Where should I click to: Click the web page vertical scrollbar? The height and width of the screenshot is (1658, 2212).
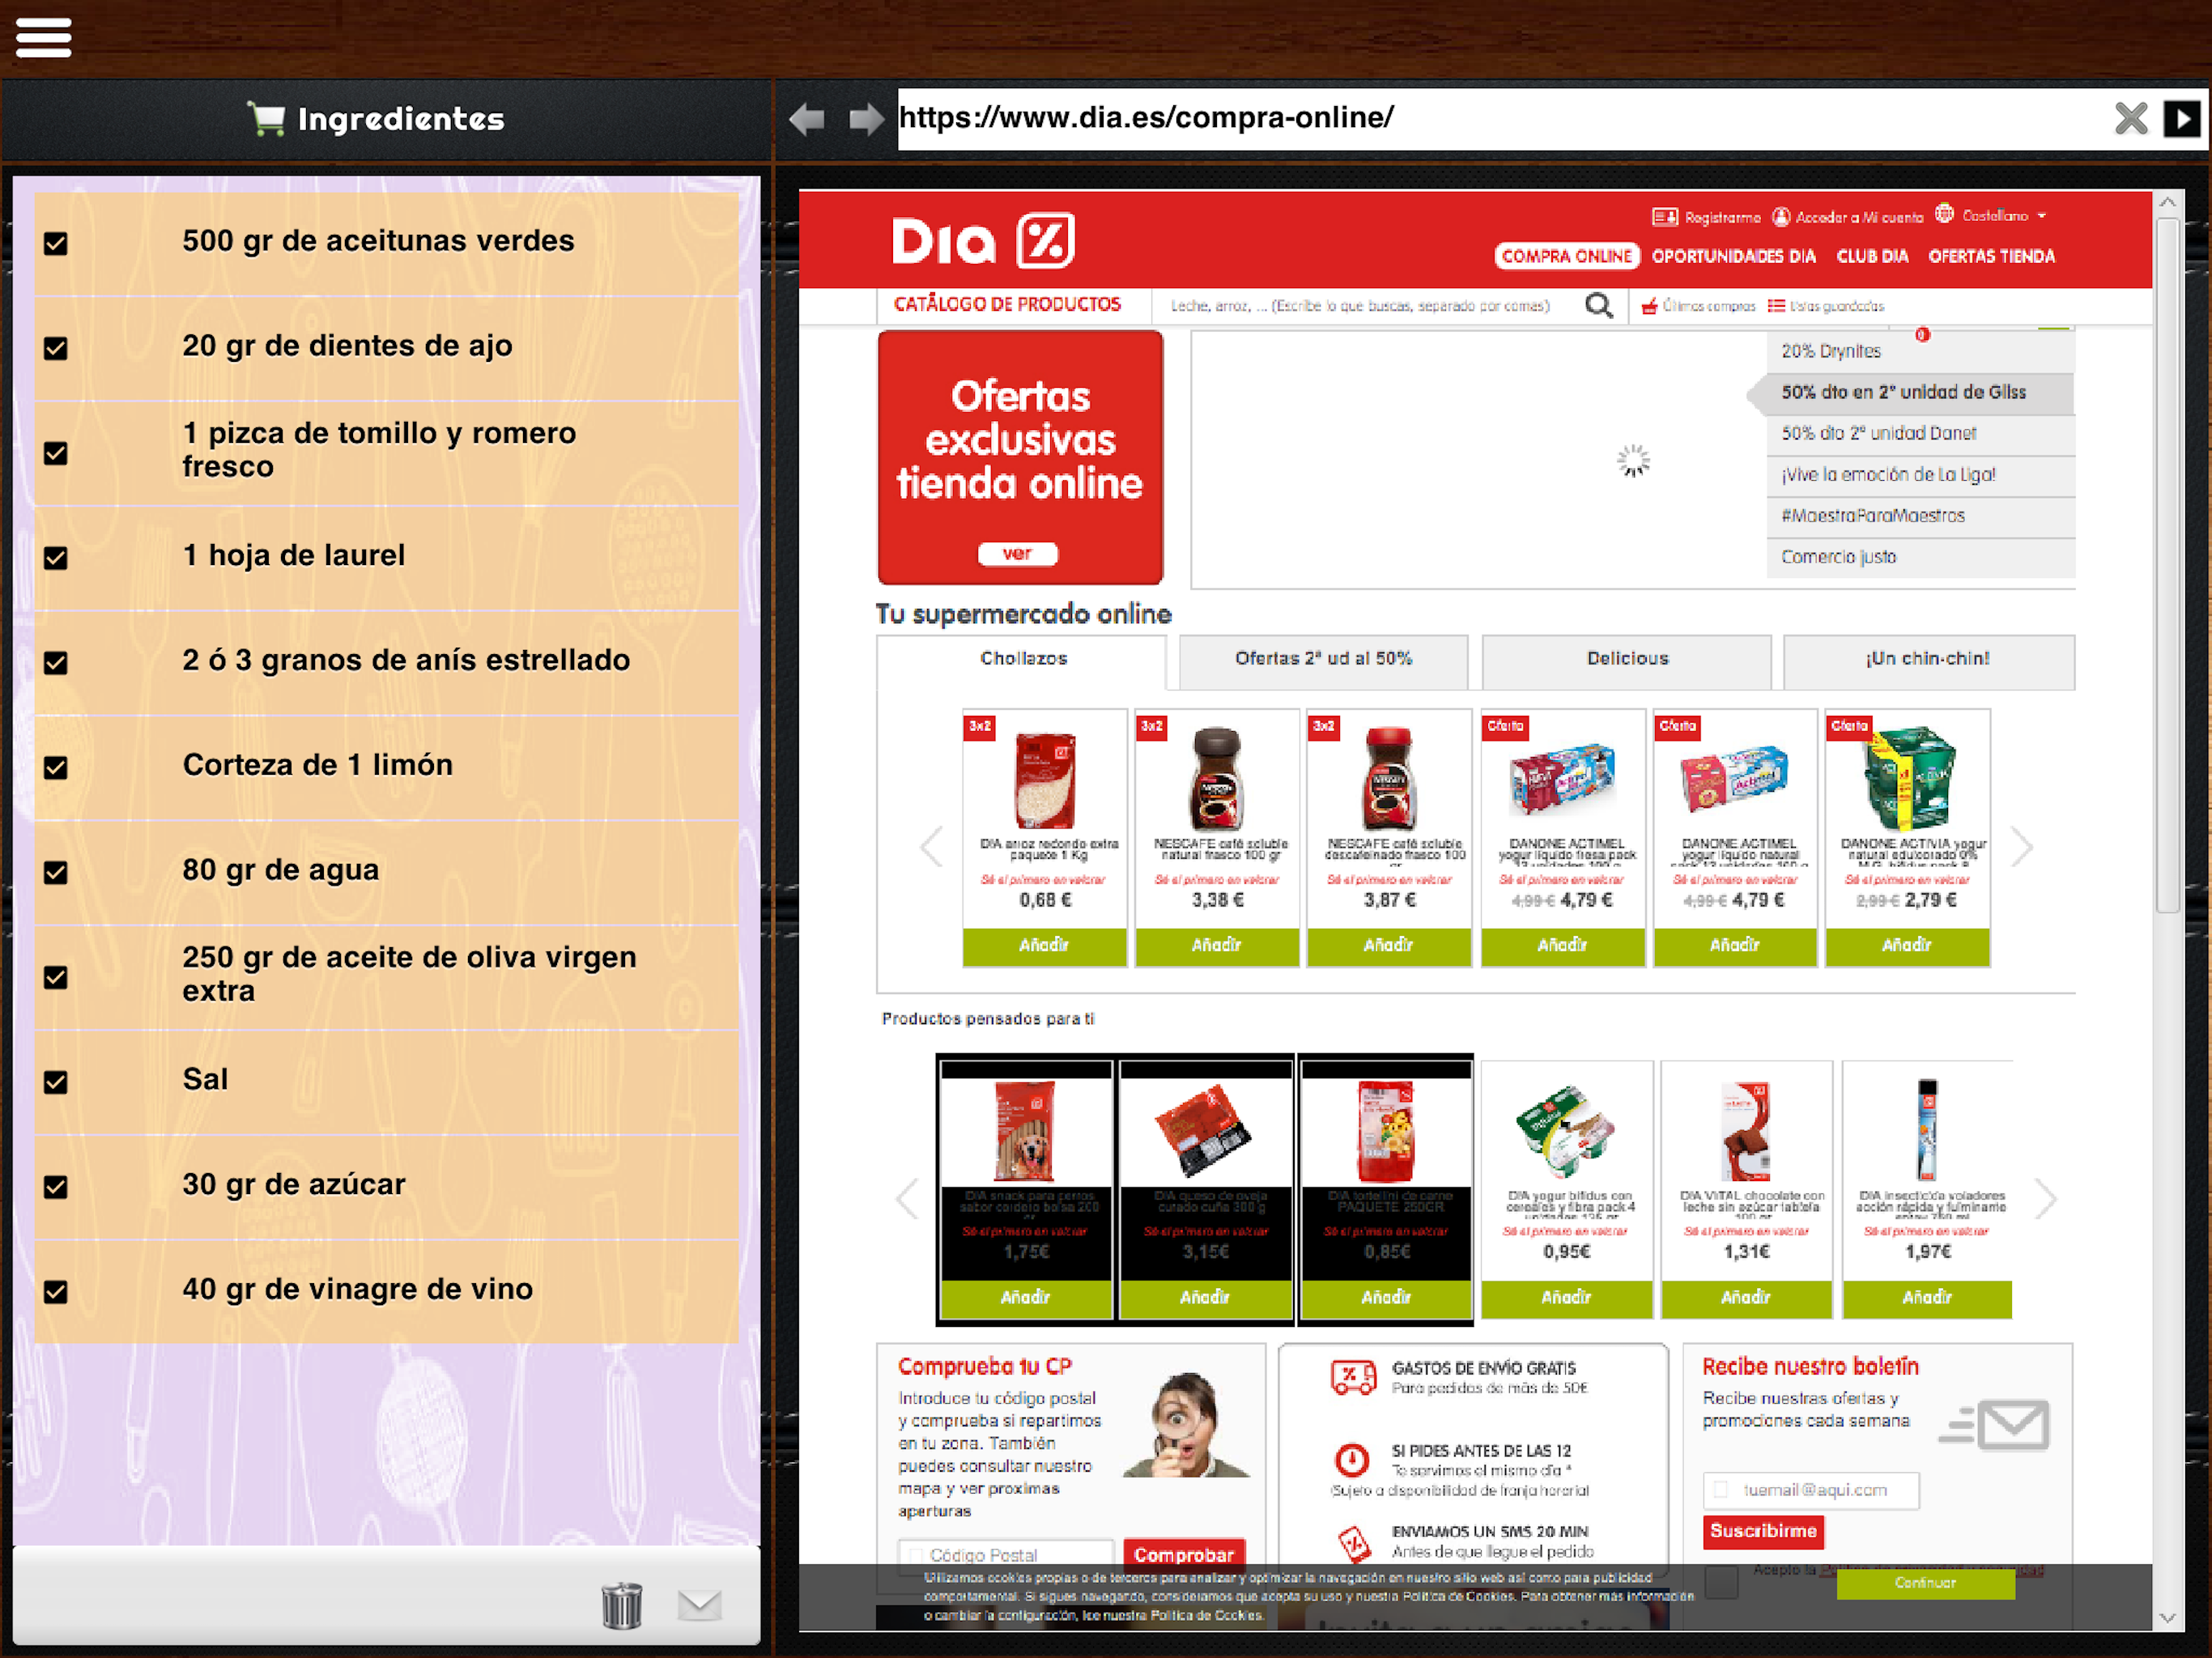(2167, 566)
